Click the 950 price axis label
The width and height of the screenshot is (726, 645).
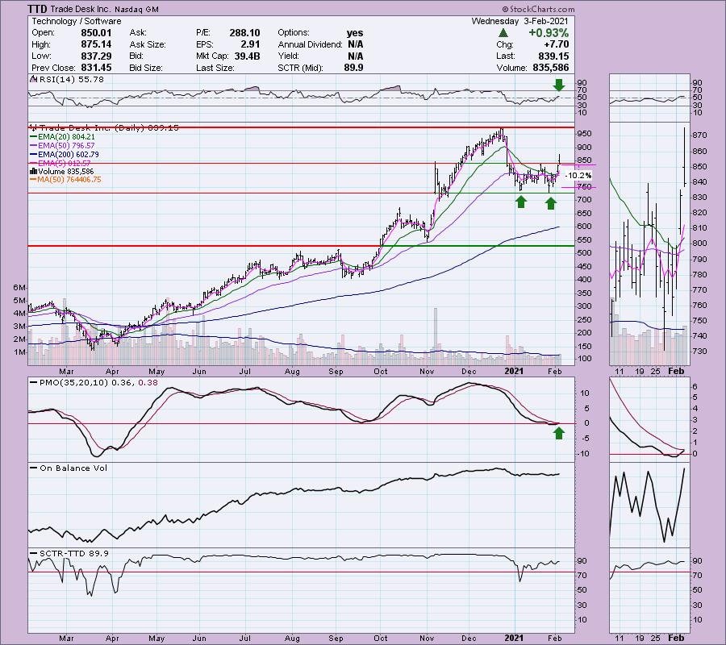click(x=584, y=134)
